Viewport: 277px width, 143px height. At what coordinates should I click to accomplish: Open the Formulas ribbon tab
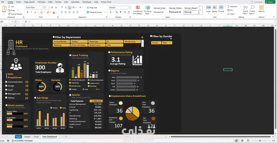tap(41, 2)
